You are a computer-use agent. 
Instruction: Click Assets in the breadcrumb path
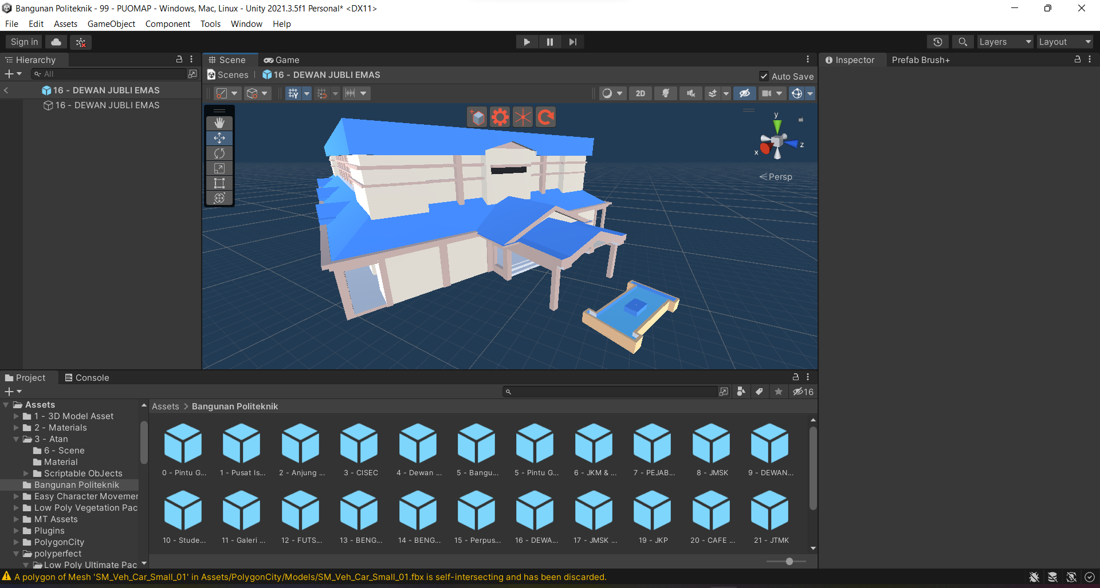coord(165,407)
